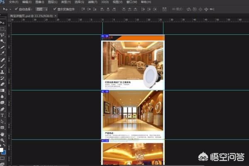
Task: Toggle the 自动选择 checkbox
Action: coord(16,9)
